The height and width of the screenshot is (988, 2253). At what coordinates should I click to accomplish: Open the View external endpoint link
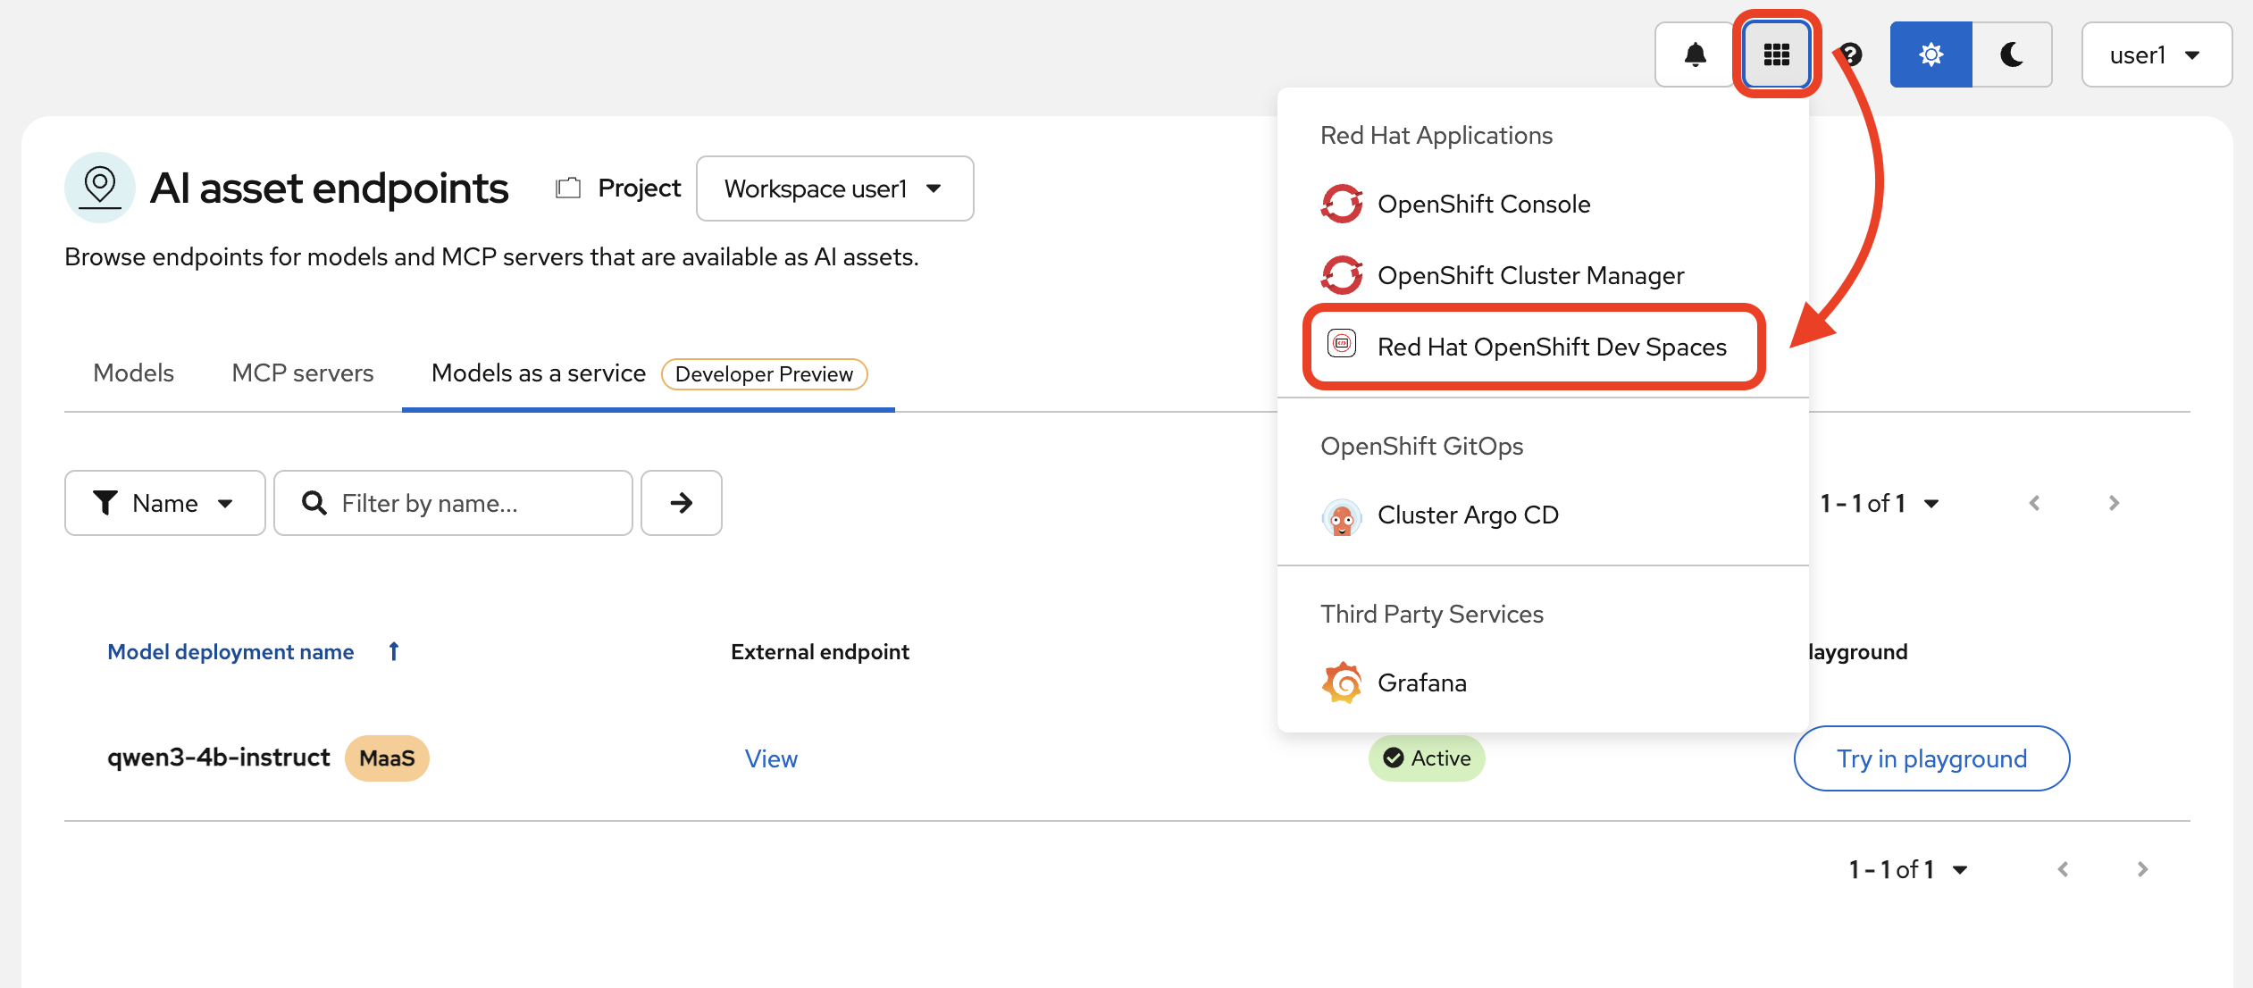[771, 758]
